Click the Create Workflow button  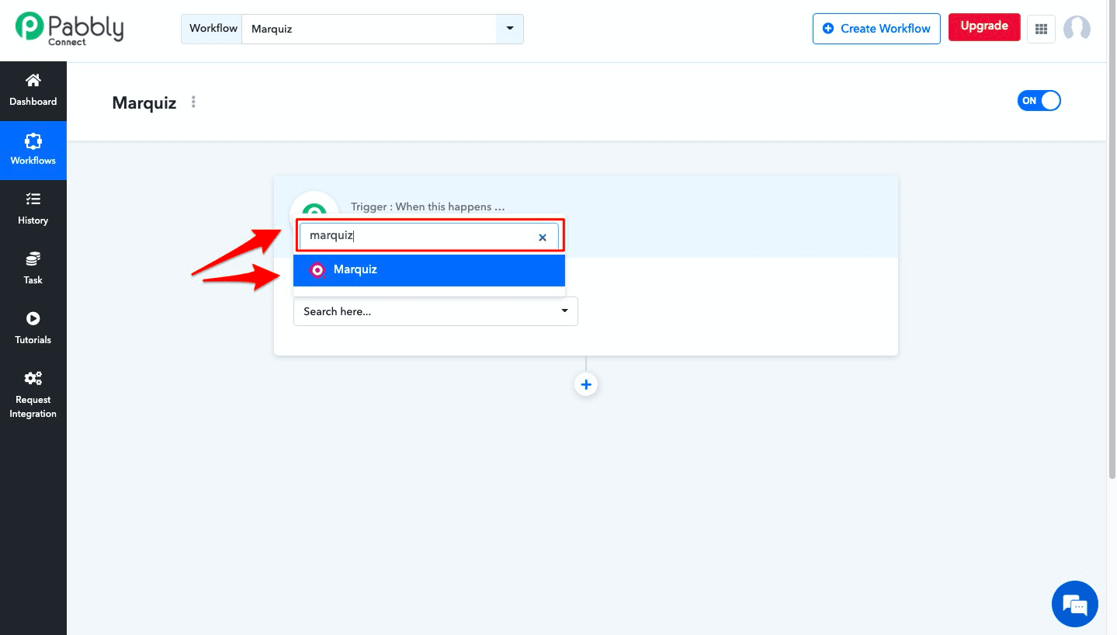click(x=876, y=29)
